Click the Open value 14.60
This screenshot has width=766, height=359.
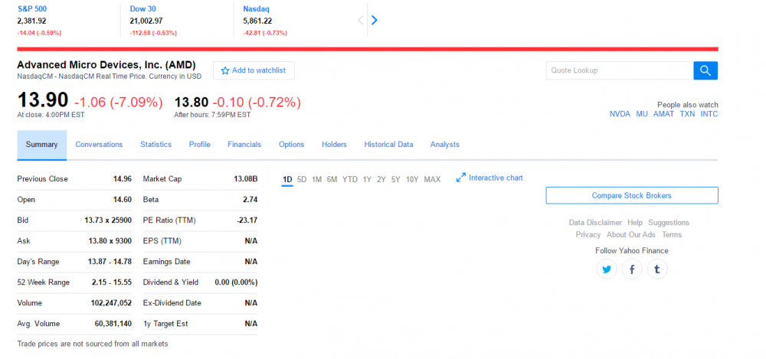pos(123,199)
